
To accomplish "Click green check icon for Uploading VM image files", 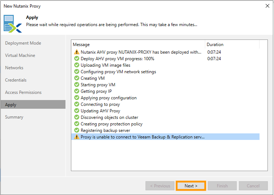I will [76, 65].
